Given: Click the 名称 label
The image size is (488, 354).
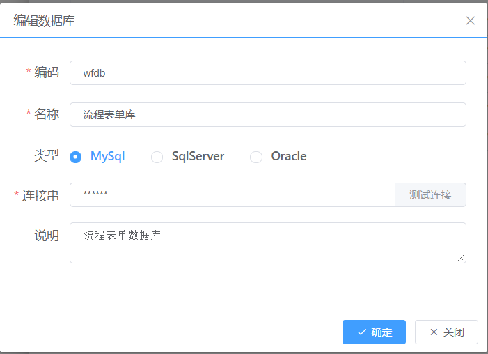Looking at the screenshot, I should pos(47,114).
